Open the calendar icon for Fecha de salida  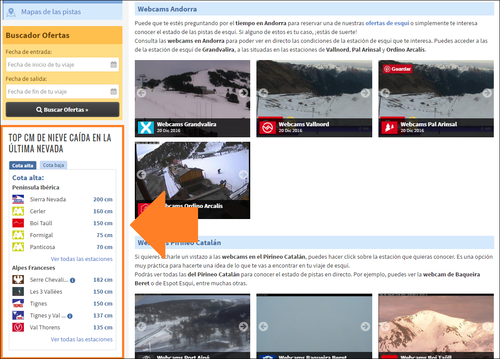[114, 92]
